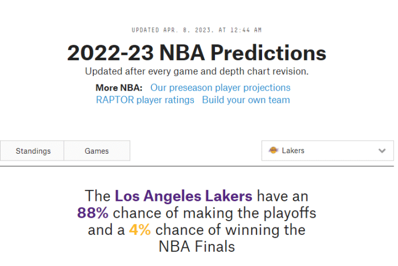Click the '2022-23 NBA Predictions' headline
Viewport: 398px width, 266px height.
197,53
